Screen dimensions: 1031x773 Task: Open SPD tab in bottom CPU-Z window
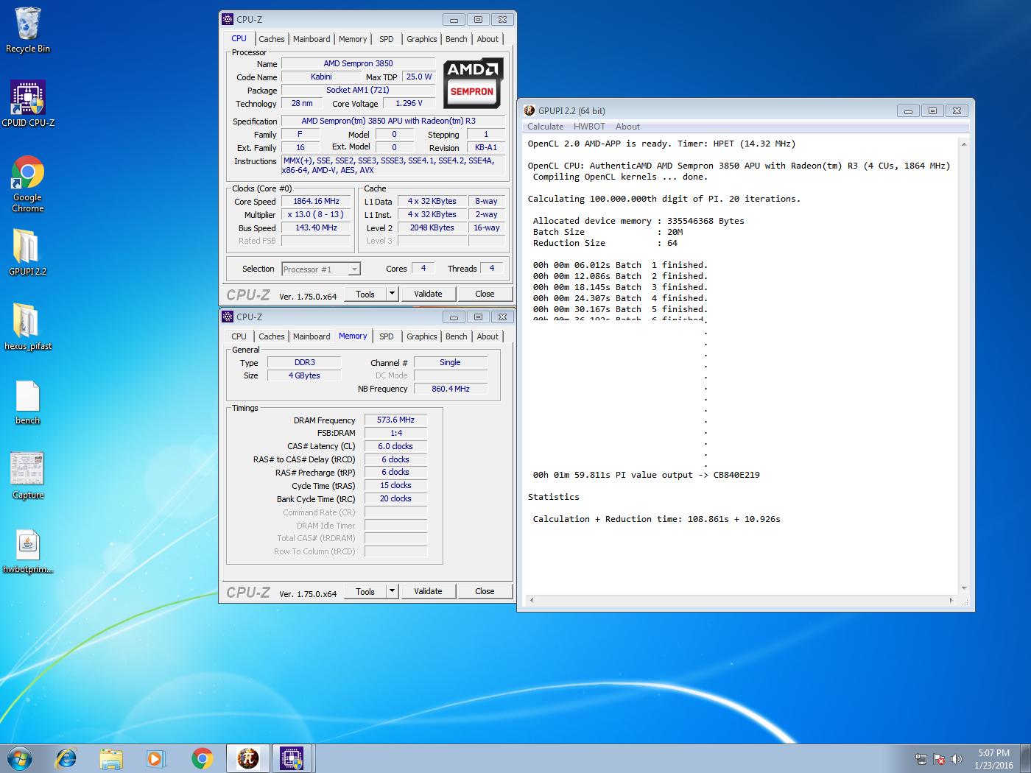pyautogui.click(x=387, y=336)
